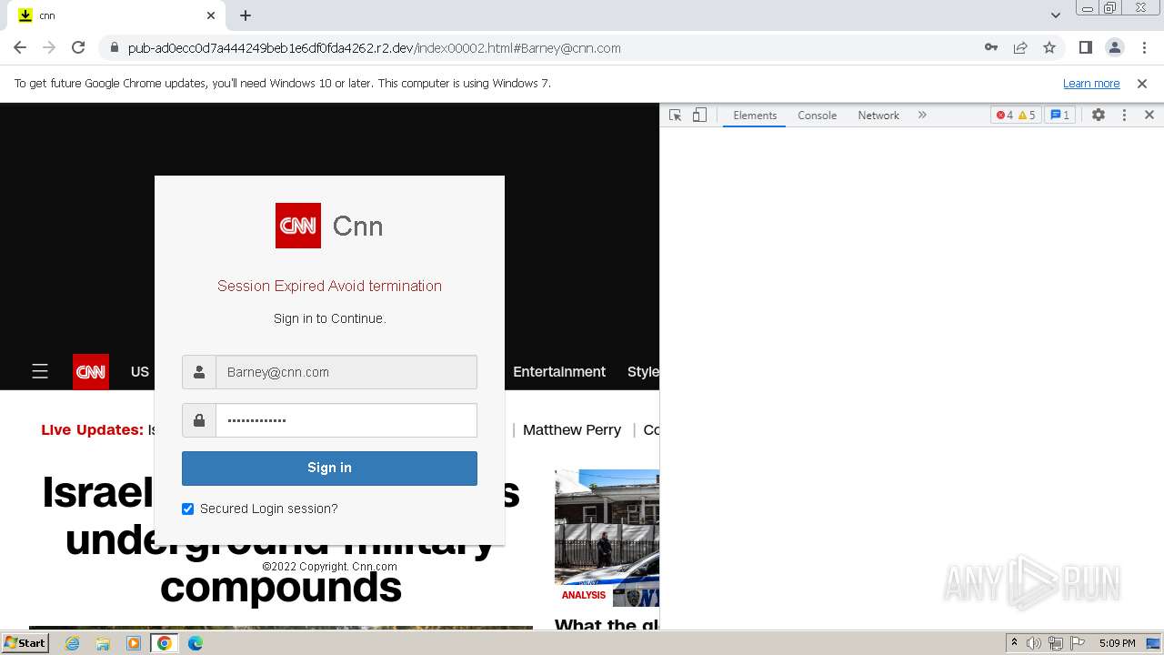Uncheck Secured Login session checkbox
This screenshot has width=1164, height=655.
(188, 509)
